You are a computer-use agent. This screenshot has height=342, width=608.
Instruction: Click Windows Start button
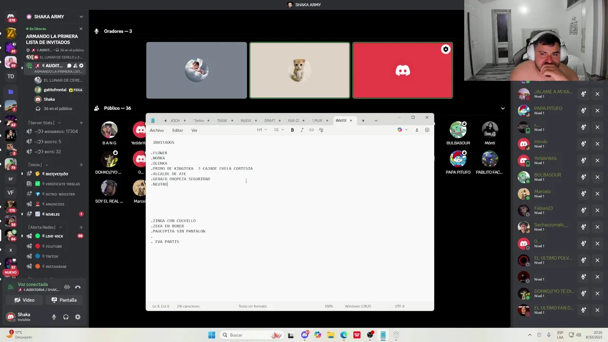tap(211, 335)
